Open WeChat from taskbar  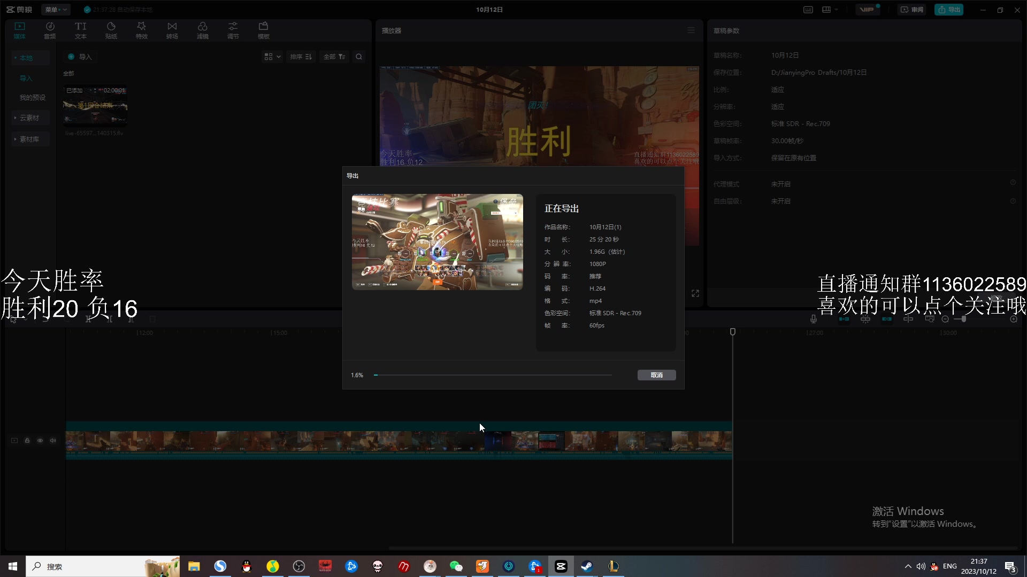456,566
